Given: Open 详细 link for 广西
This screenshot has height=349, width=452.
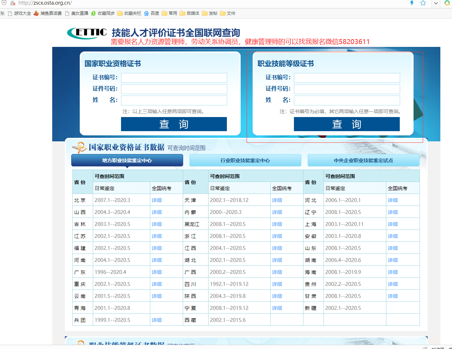Looking at the screenshot, I should pyautogui.click(x=277, y=272).
